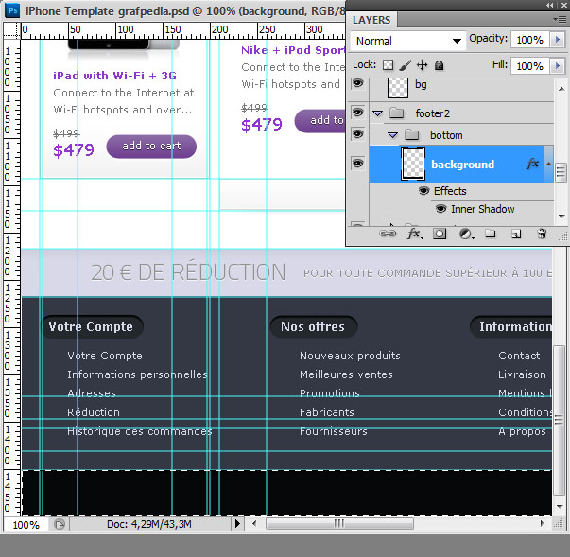Click the background layer thumbnail
The height and width of the screenshot is (557, 570).
coord(412,164)
